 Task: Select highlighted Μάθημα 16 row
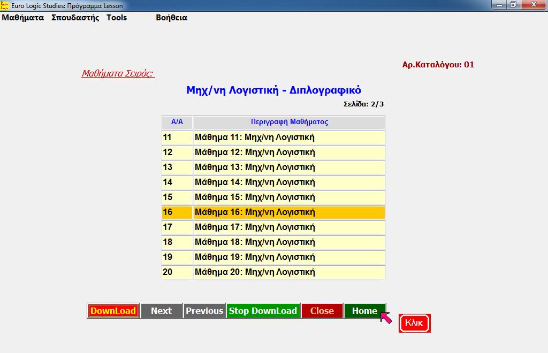(x=289, y=212)
